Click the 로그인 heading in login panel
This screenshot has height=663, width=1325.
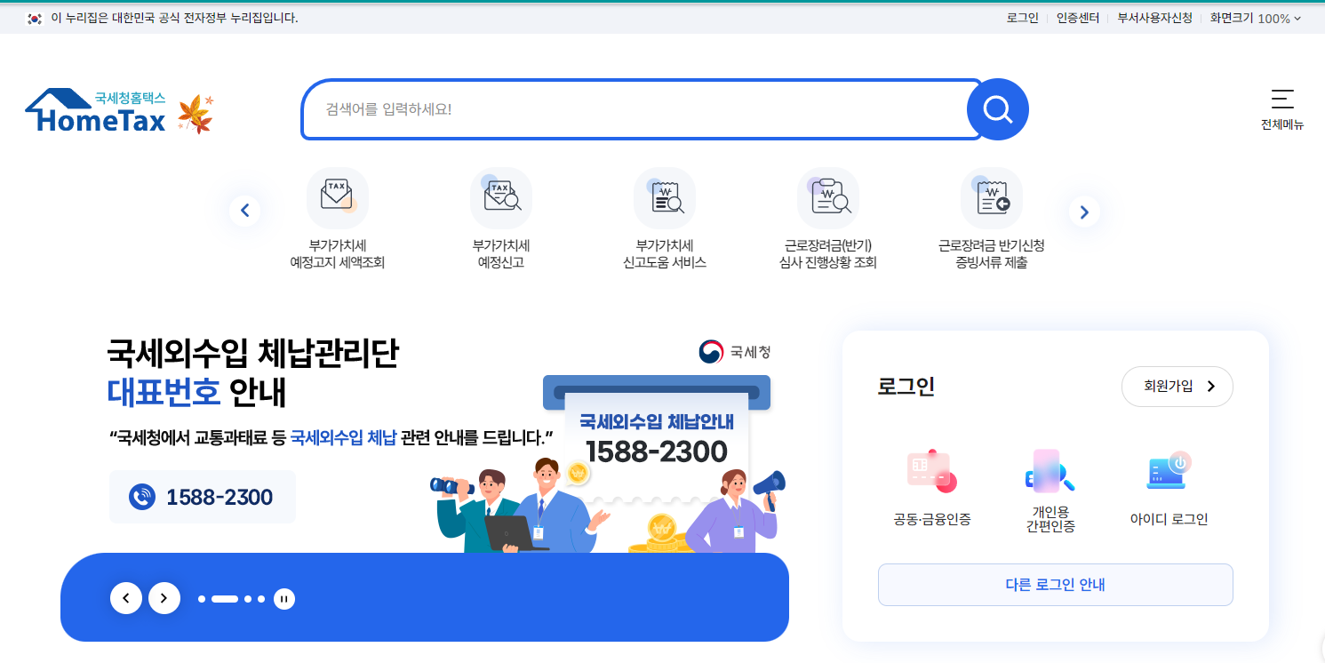(x=906, y=387)
